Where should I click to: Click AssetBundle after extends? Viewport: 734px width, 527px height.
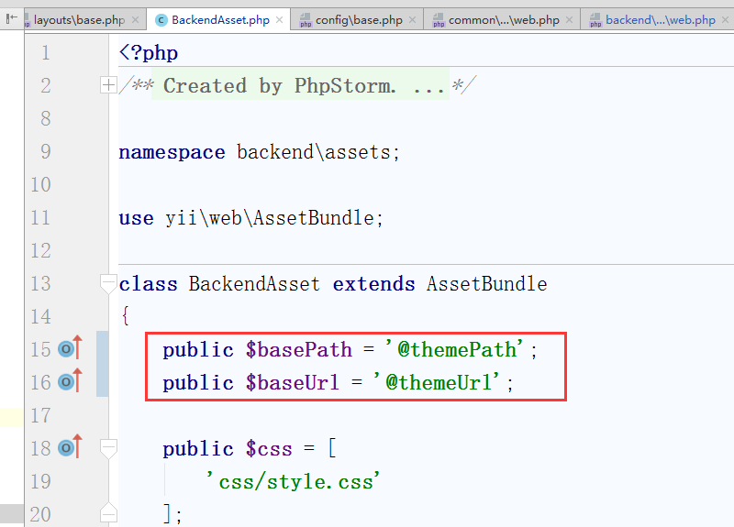pyautogui.click(x=487, y=284)
